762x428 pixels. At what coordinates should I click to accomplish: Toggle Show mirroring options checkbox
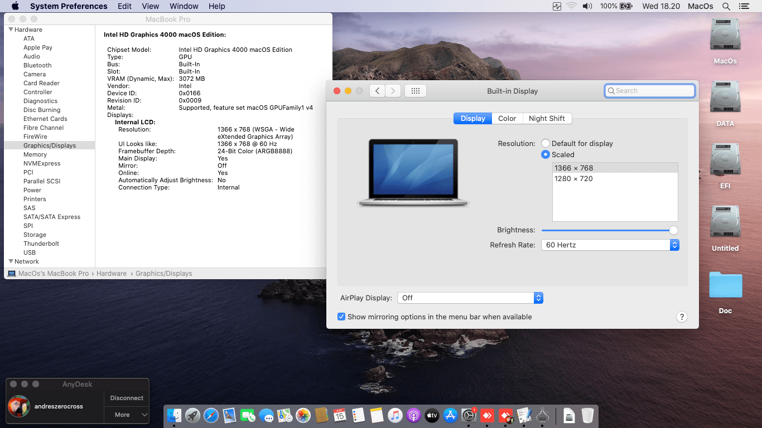tap(341, 317)
